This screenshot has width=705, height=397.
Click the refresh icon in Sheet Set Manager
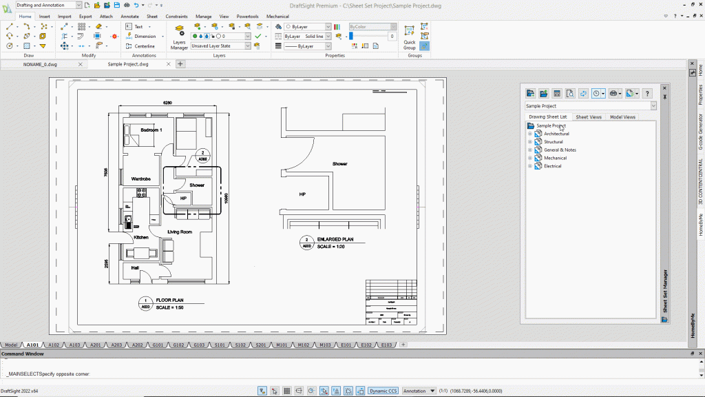[584, 93]
